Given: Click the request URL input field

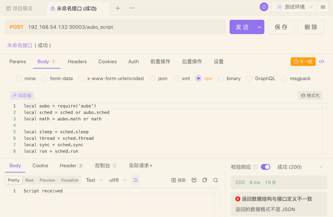Looking at the screenshot, I should (x=115, y=27).
